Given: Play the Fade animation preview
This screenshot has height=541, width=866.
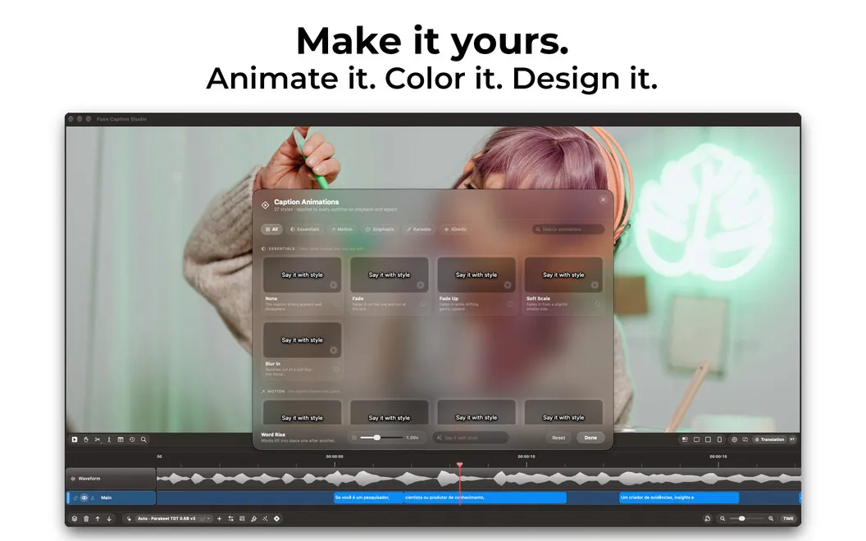Looking at the screenshot, I should point(421,285).
